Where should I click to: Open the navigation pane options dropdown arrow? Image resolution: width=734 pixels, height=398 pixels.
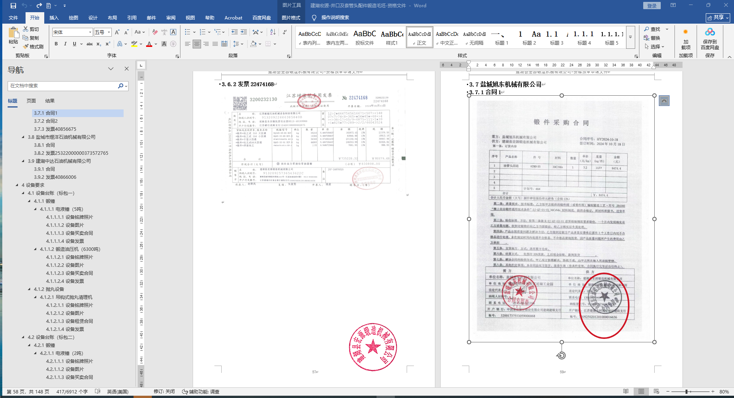coord(111,69)
